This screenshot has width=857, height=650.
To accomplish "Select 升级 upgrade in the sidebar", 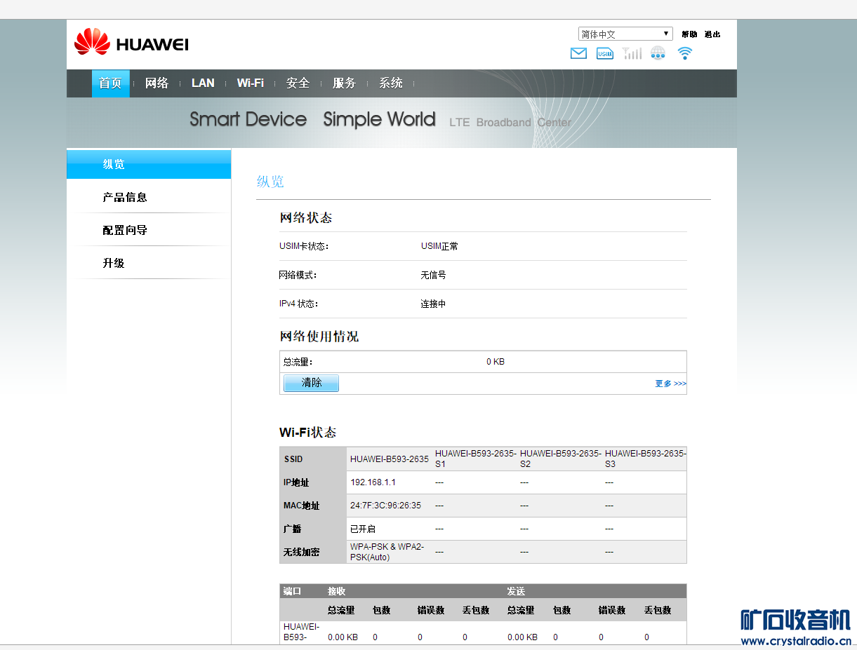I will [x=114, y=264].
